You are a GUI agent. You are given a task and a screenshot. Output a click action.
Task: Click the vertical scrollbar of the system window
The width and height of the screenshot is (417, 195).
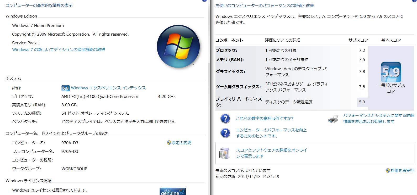click(209, 97)
